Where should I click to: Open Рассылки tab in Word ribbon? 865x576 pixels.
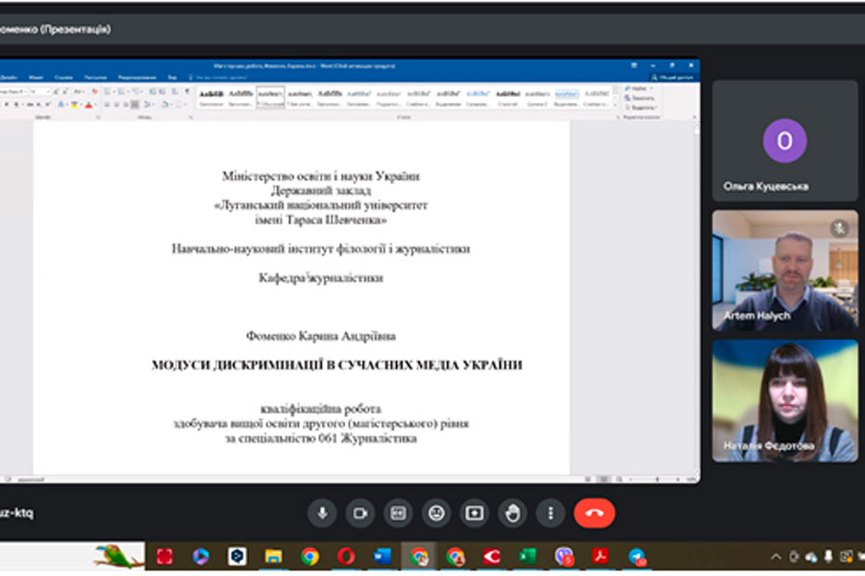pos(95,78)
